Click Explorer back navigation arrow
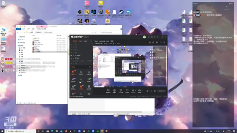Screen dimensions: 237x133 pos(18,32)
